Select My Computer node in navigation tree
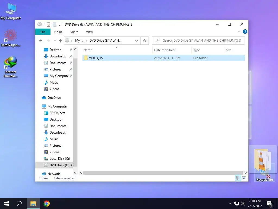The image size is (278, 209). tap(58, 106)
